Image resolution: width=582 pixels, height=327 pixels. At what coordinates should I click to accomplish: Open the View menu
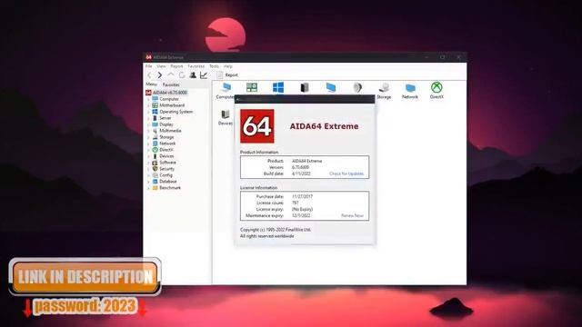[x=161, y=66]
